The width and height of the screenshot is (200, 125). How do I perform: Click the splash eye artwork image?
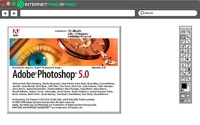[64, 52]
